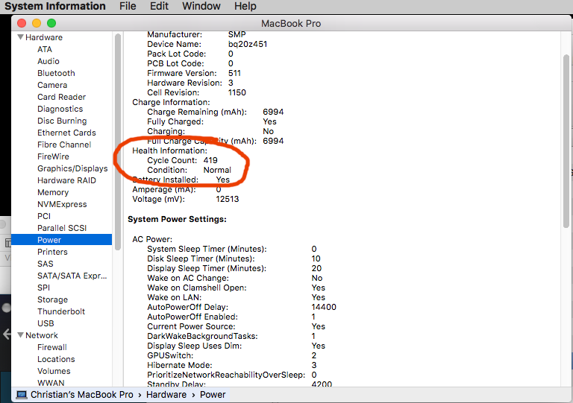This screenshot has height=403, width=573.
Task: Open the Help menu
Action: pyautogui.click(x=245, y=6)
